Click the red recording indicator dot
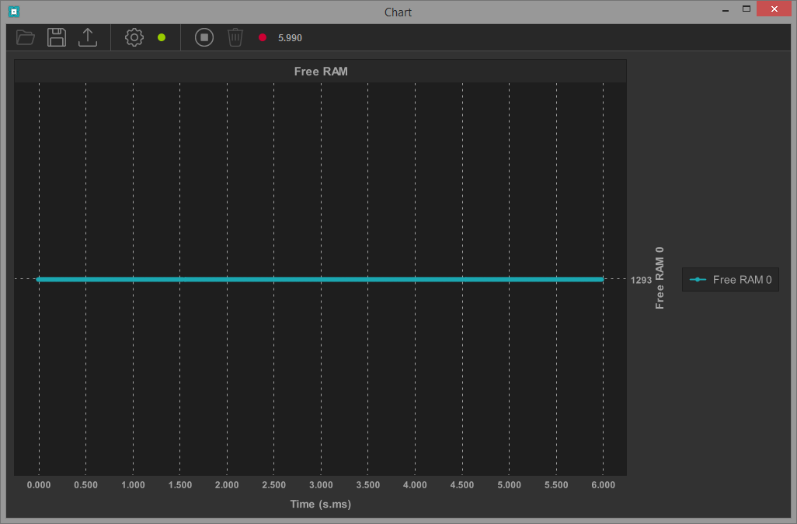 pyautogui.click(x=263, y=37)
